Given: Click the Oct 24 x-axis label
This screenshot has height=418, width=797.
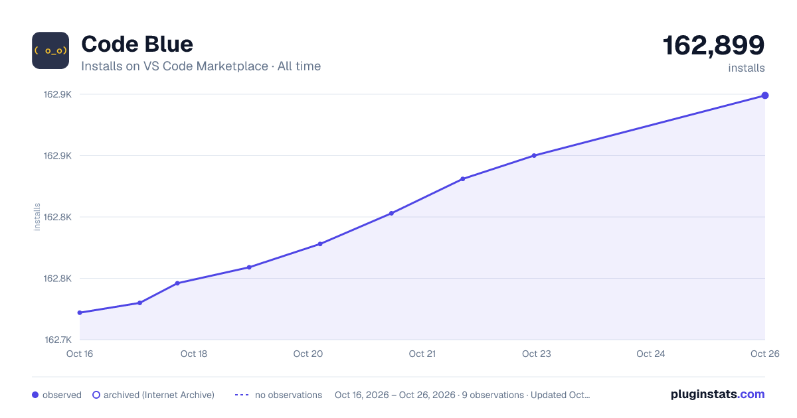Looking at the screenshot, I should click(651, 354).
